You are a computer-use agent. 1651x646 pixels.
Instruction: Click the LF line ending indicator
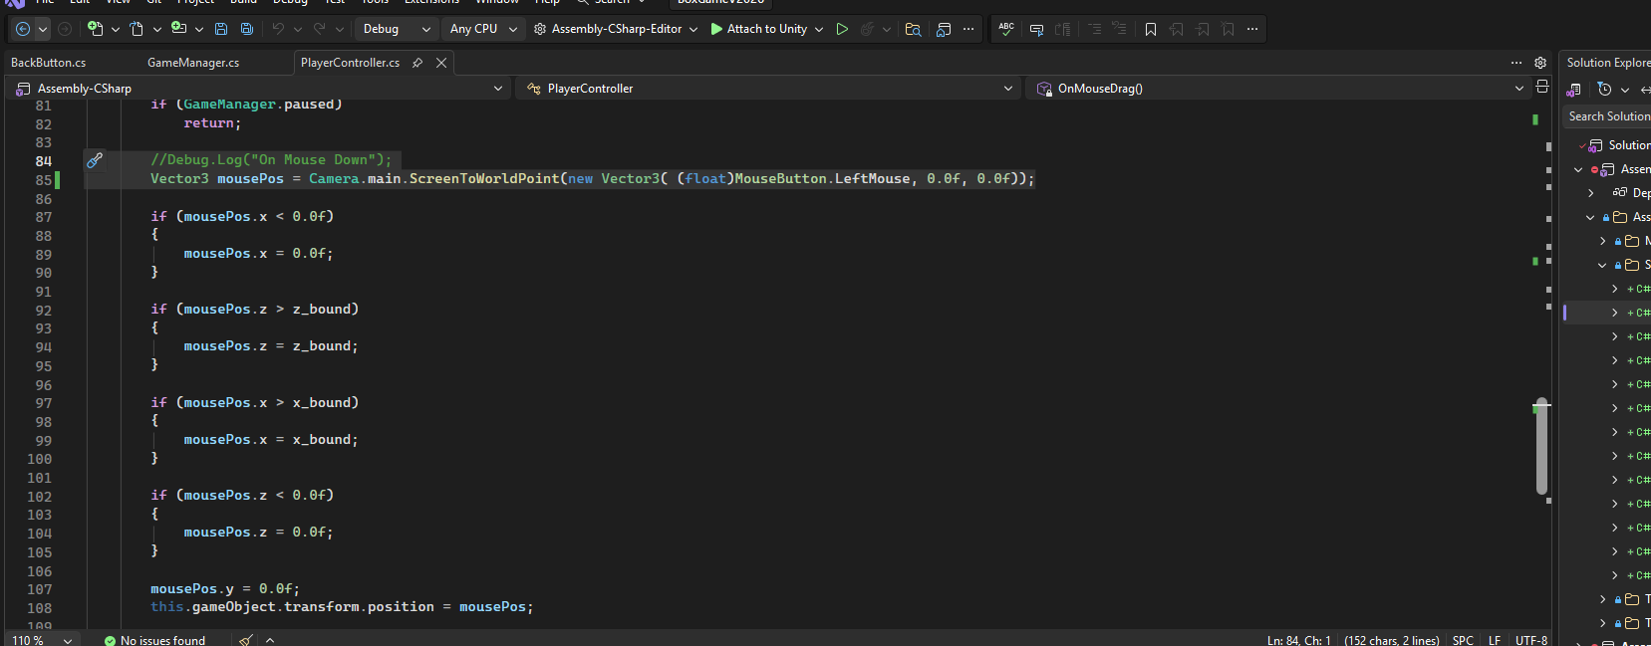(x=1495, y=640)
